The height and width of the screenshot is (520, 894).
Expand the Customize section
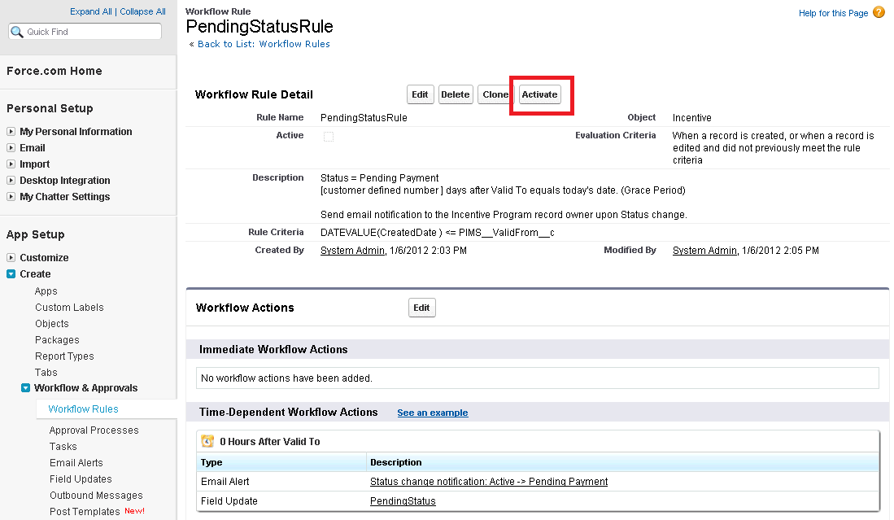11,258
